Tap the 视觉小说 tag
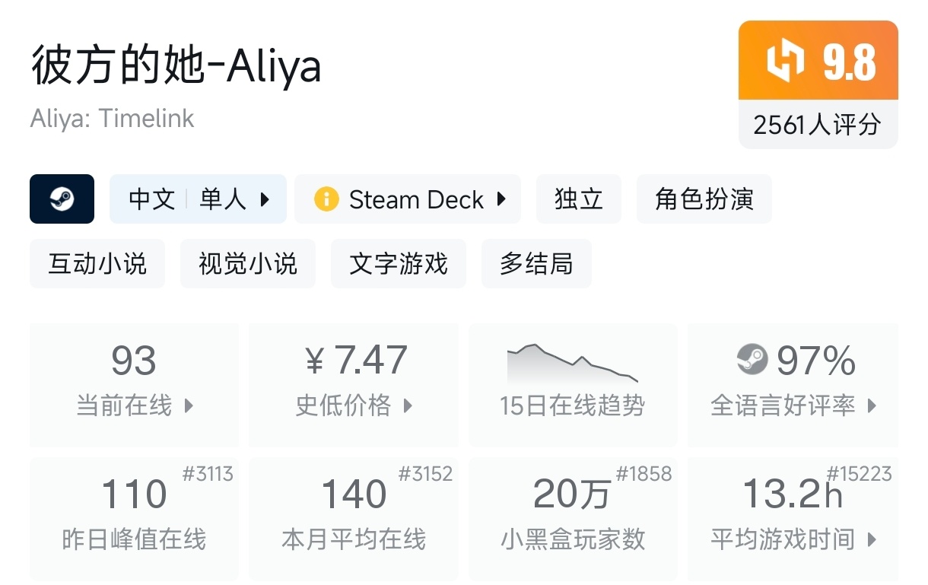The image size is (928, 585). coord(247,264)
